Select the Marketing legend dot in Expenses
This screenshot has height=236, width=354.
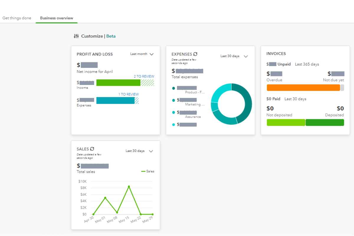(173, 100)
